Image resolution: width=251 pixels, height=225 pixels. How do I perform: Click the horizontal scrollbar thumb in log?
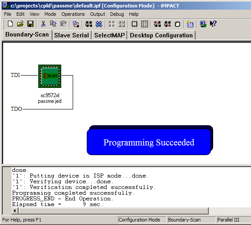coord(114,211)
